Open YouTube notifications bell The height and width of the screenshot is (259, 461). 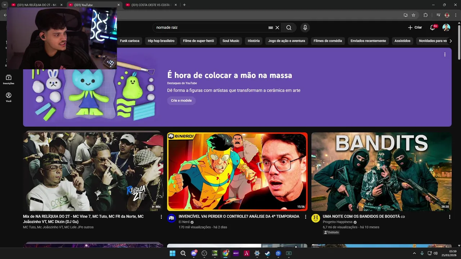click(x=433, y=28)
